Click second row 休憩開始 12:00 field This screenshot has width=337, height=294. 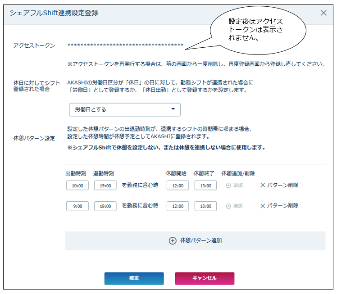[x=178, y=206]
